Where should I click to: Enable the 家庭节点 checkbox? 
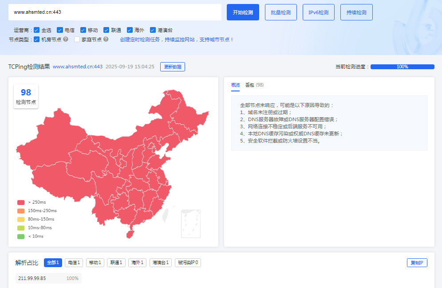pyautogui.click(x=77, y=39)
